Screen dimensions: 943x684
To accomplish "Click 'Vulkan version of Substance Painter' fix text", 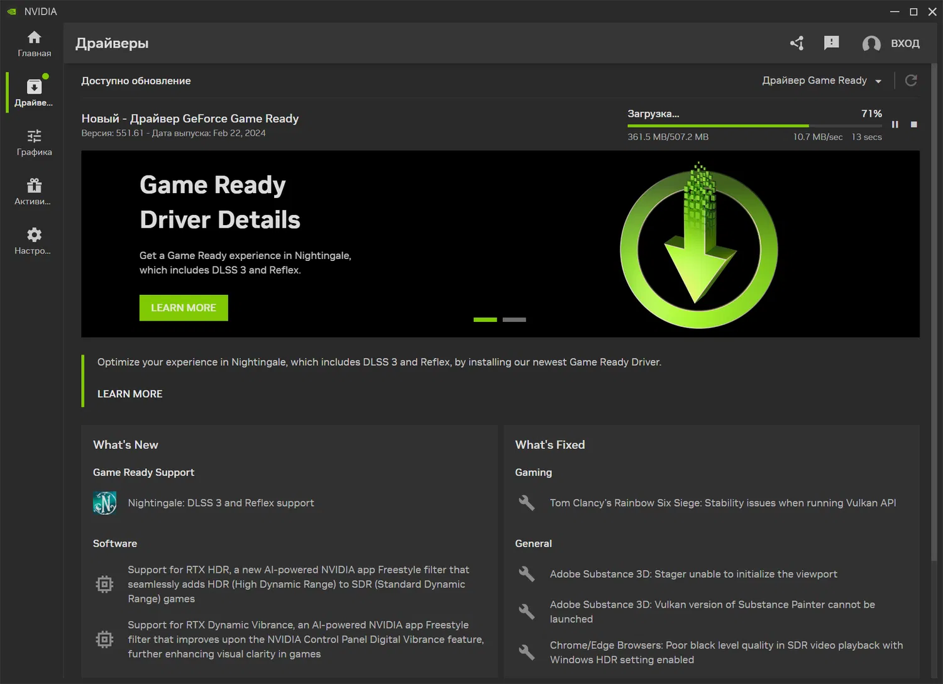I will (x=712, y=612).
